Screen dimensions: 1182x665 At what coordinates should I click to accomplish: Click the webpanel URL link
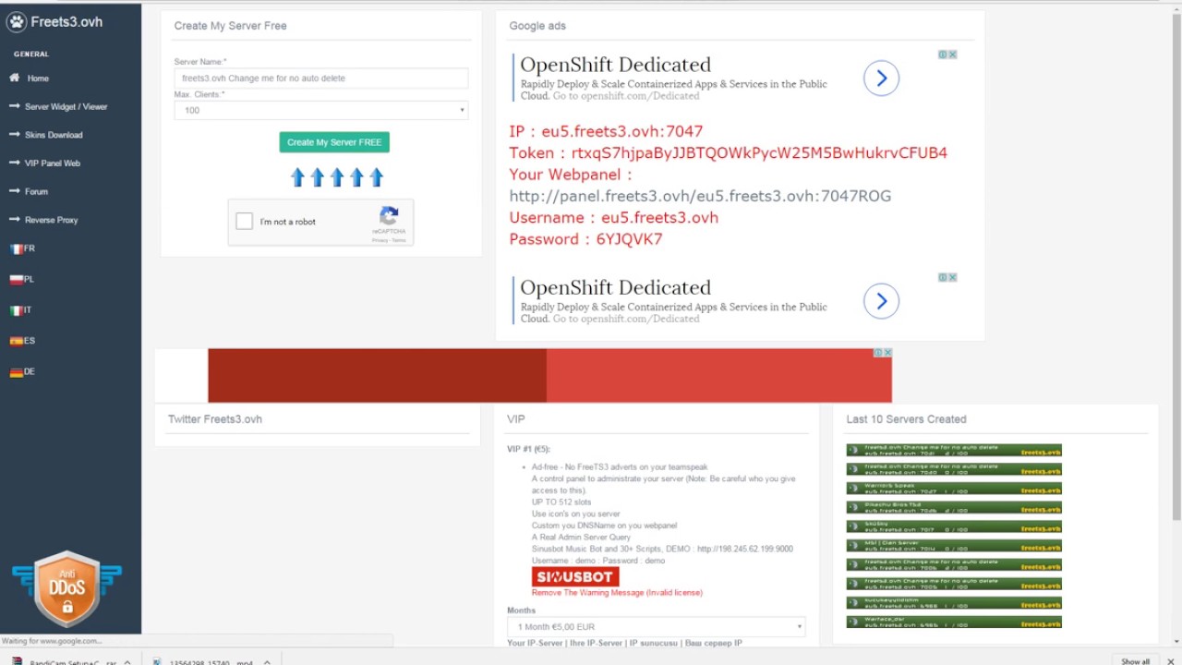tap(700, 196)
